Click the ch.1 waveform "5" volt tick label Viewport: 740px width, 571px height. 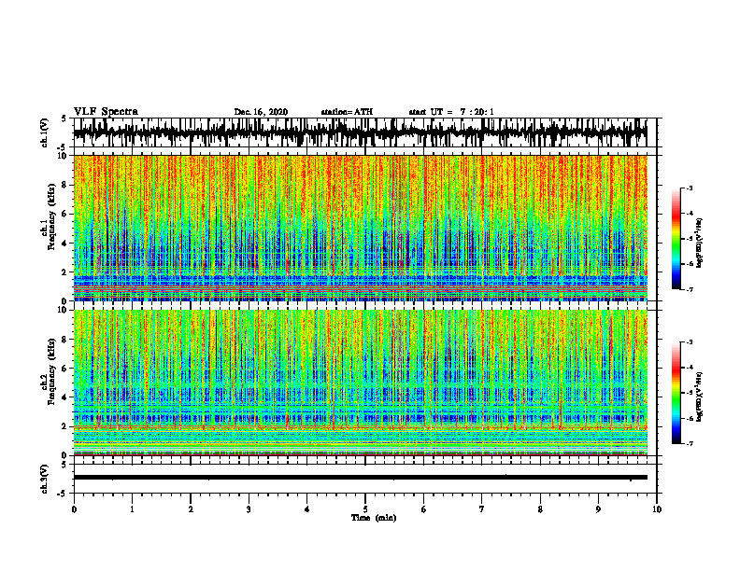click(x=64, y=118)
